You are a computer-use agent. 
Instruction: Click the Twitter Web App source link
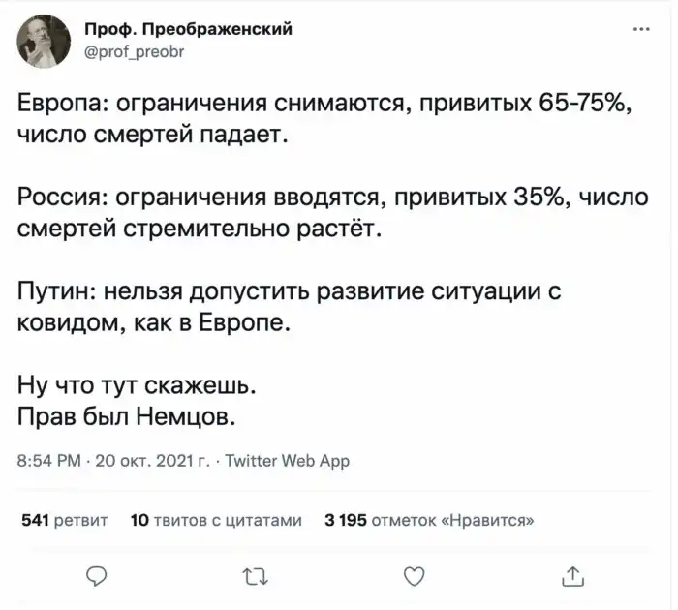point(287,461)
